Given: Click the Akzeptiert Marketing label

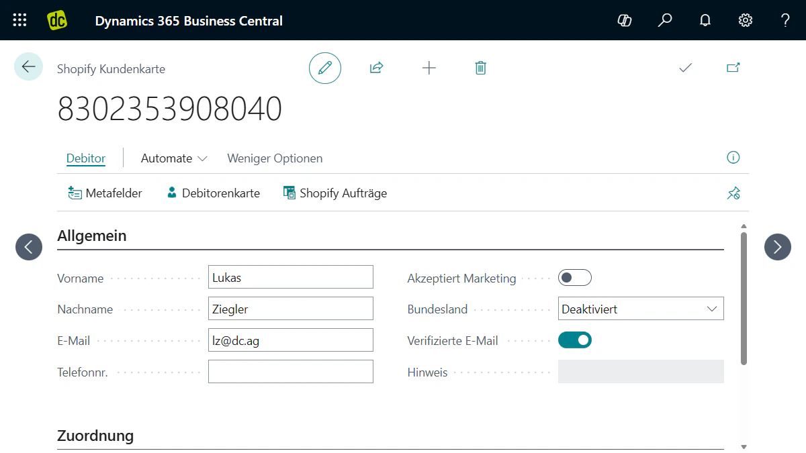Looking at the screenshot, I should (x=461, y=278).
